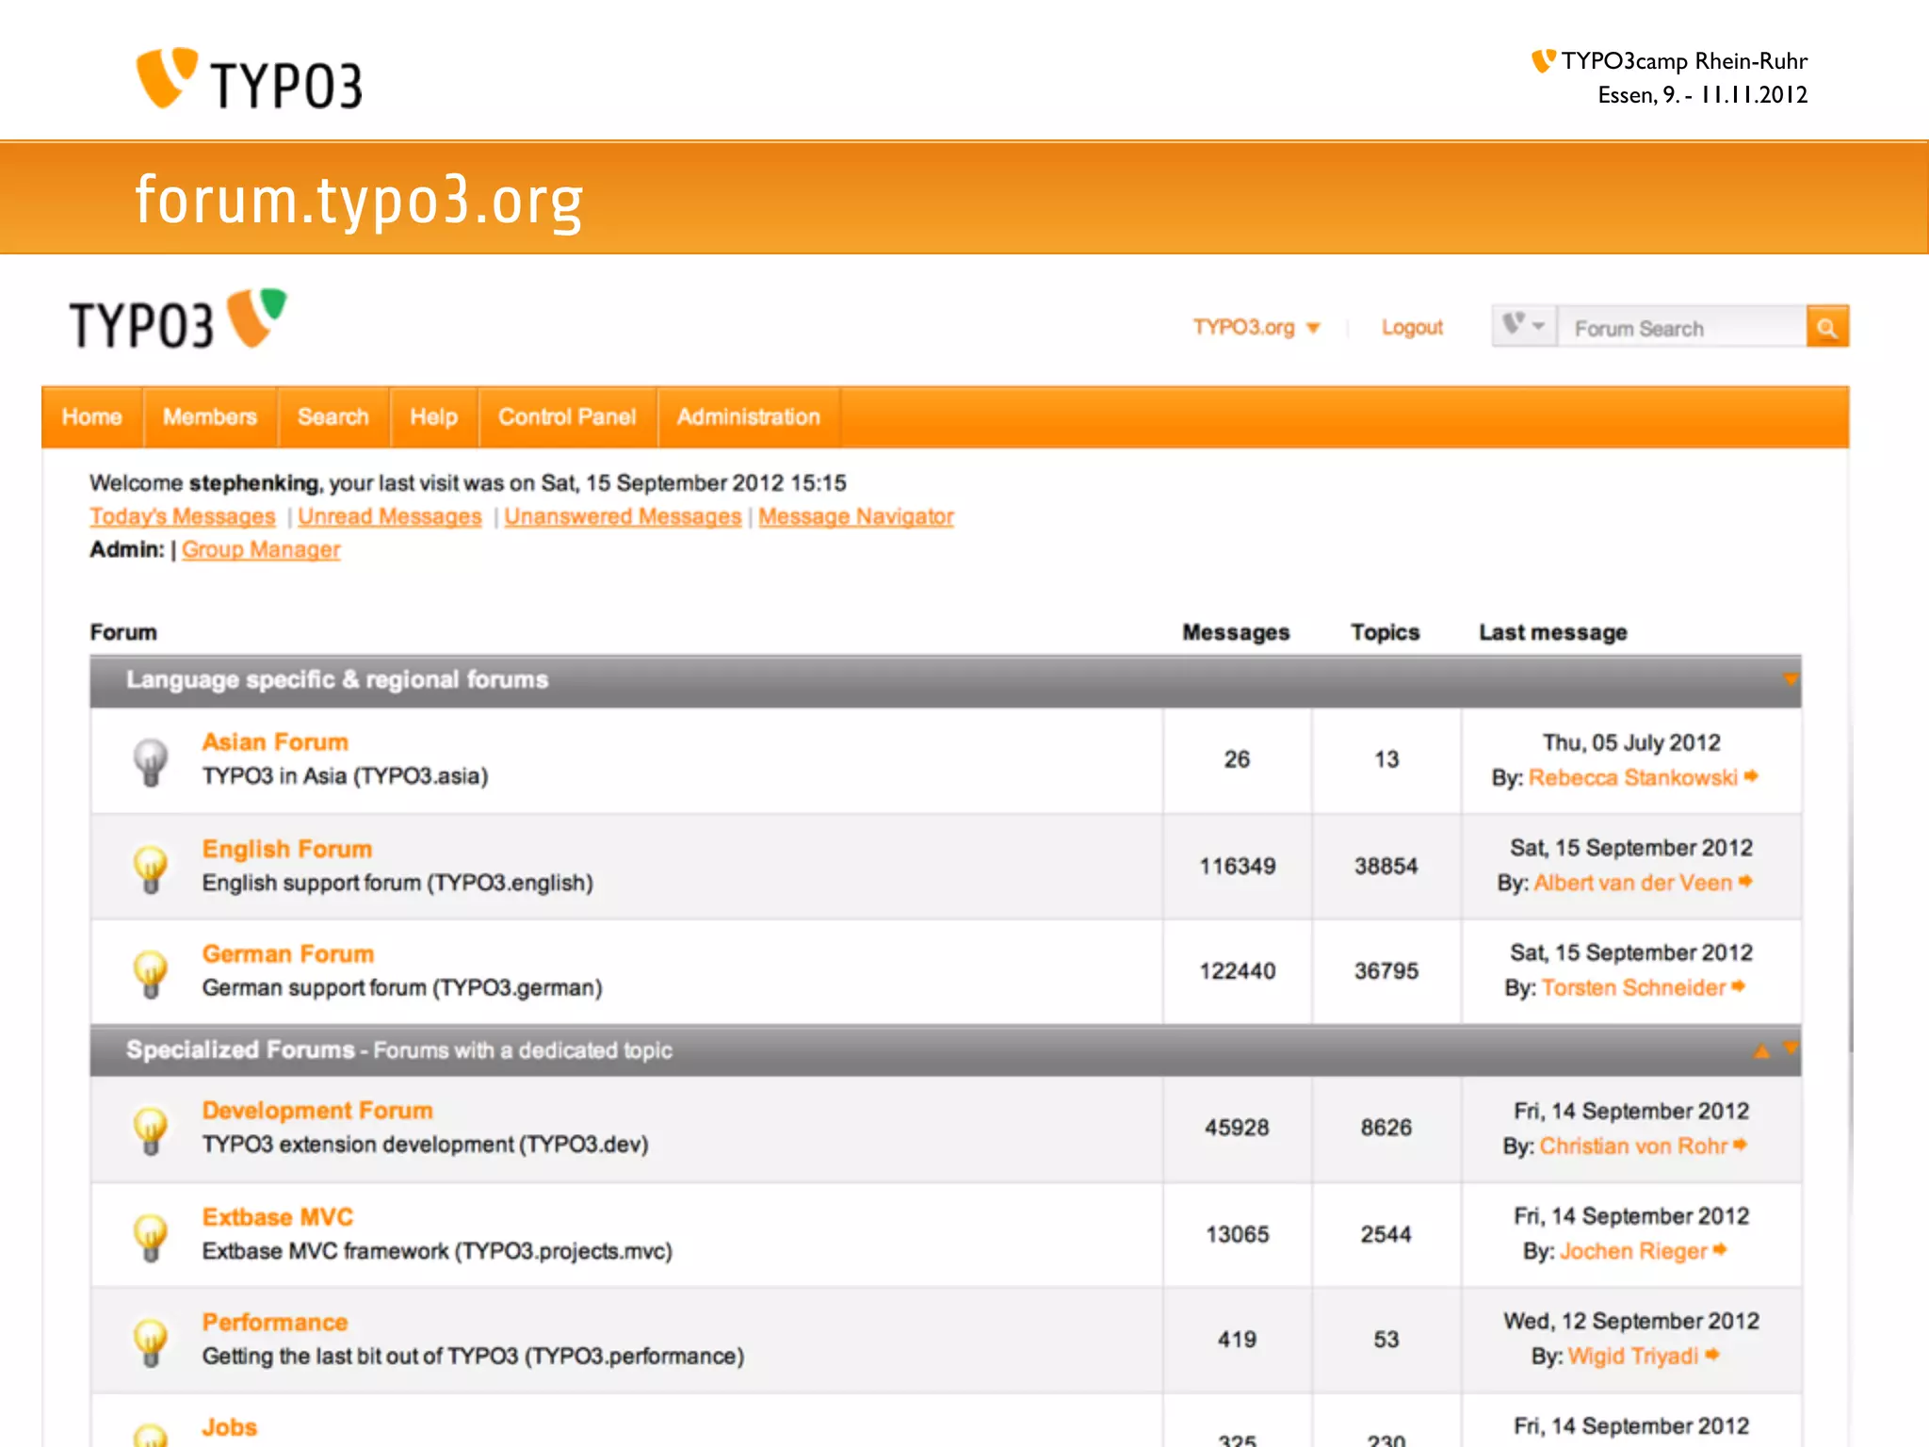Collapse Language specific & regional forums section
1929x1447 pixels.
1790,679
